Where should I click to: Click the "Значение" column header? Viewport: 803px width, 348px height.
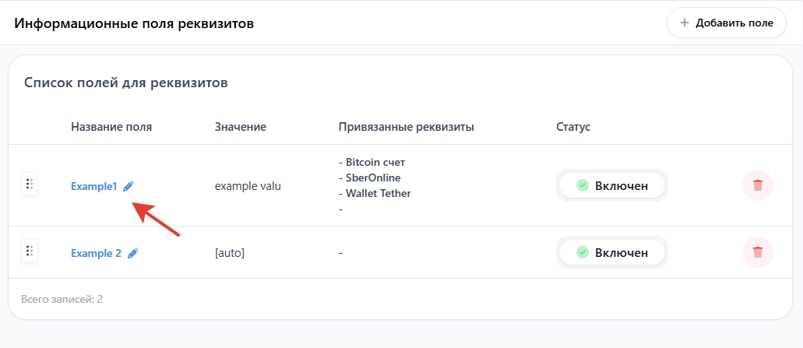point(241,126)
